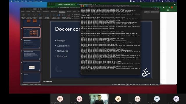
Task: Select the partially visible slide 2 thumbnail
Action: coord(32,23)
